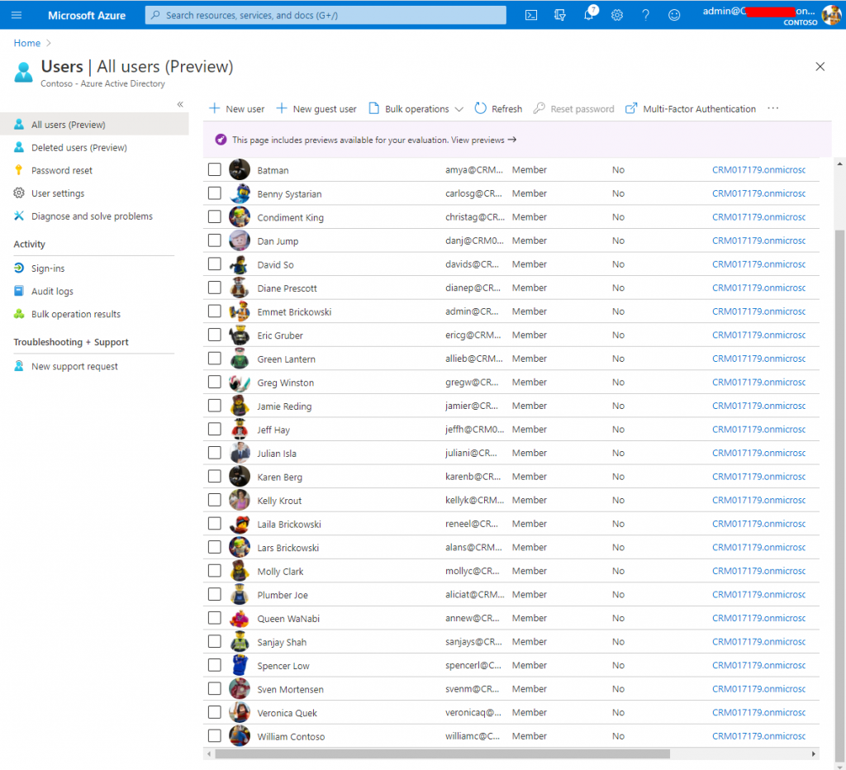Screen dimensions: 846x770
Task: Click the scroll right arrow below the list
Action: [x=814, y=753]
